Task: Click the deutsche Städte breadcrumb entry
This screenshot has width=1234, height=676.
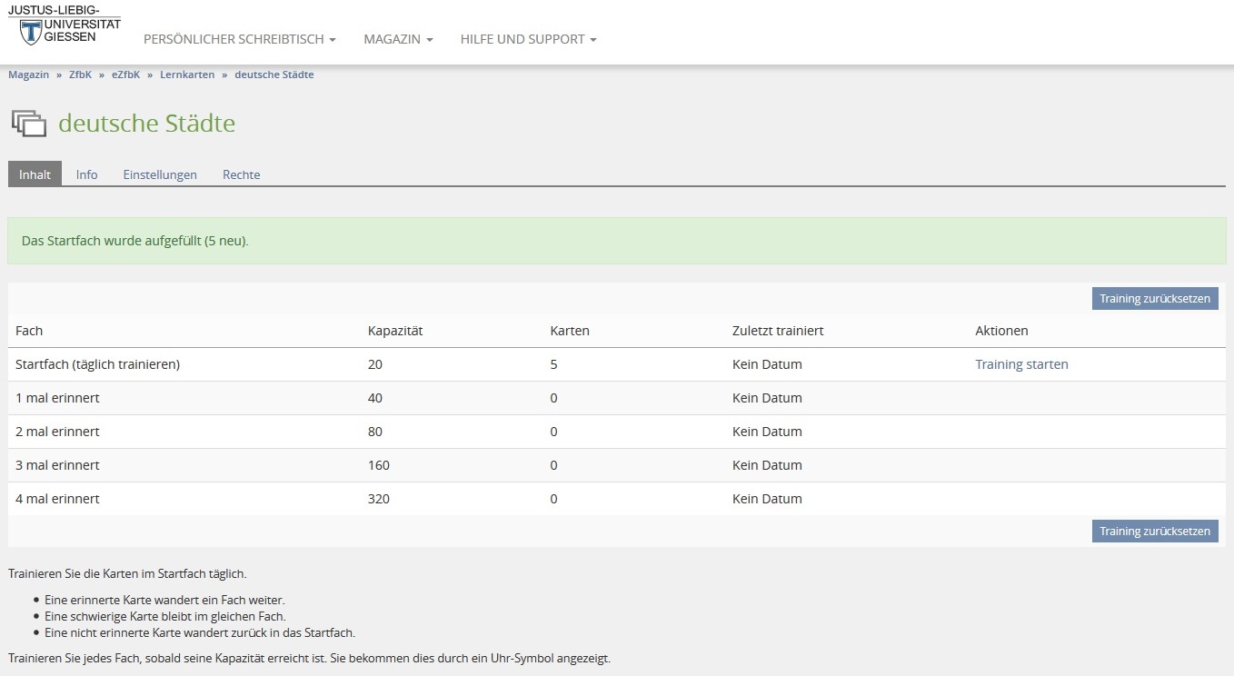Action: 274,75
